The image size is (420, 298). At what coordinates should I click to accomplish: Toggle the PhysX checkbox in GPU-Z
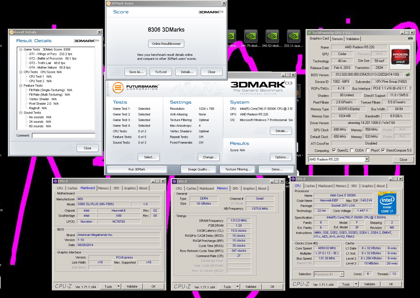click(x=368, y=150)
